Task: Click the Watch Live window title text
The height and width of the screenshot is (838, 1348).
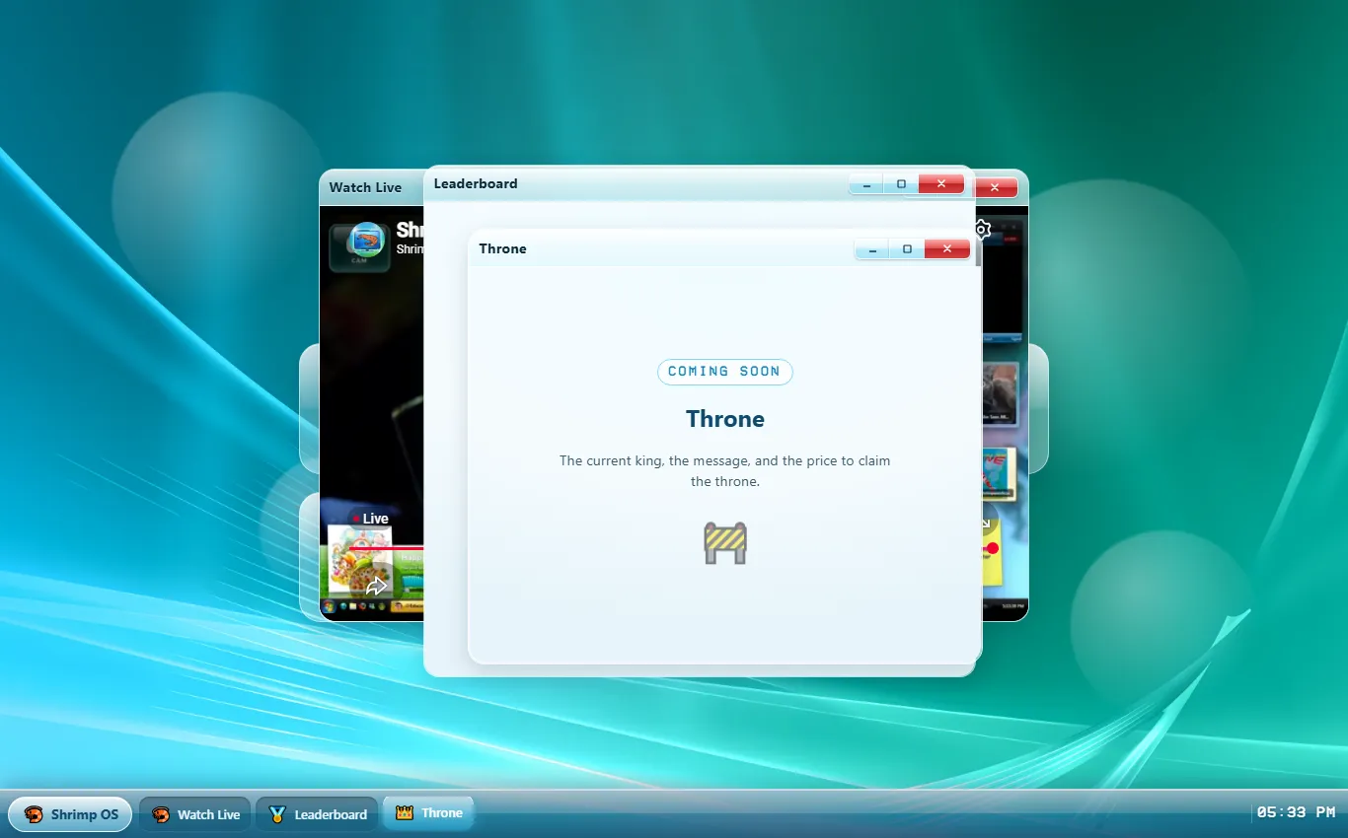Action: point(365,187)
